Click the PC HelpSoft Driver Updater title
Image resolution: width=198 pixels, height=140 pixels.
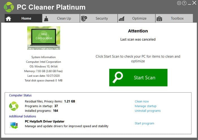click(45, 121)
